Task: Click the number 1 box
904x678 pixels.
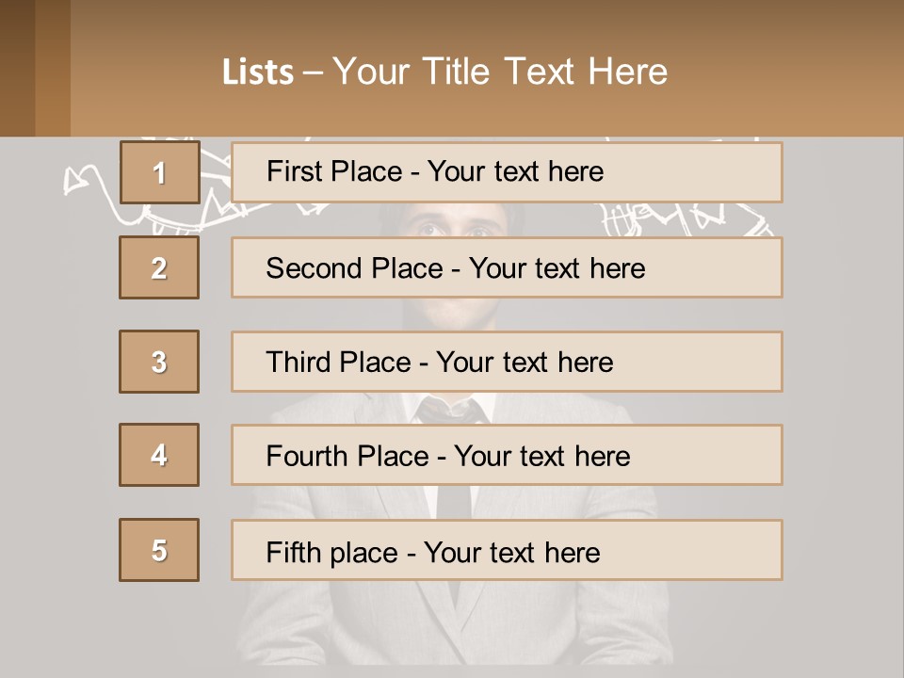Action: point(159,172)
